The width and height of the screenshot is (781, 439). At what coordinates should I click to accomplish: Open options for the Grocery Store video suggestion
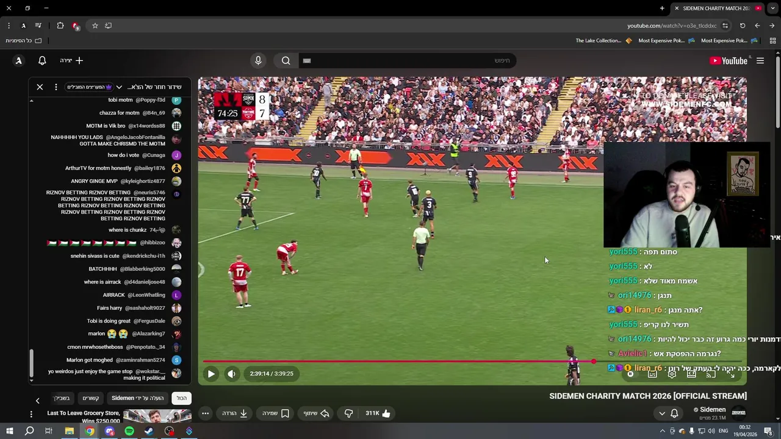click(x=31, y=414)
